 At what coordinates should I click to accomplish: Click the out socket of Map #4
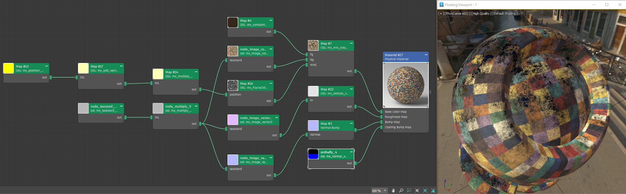click(275, 32)
